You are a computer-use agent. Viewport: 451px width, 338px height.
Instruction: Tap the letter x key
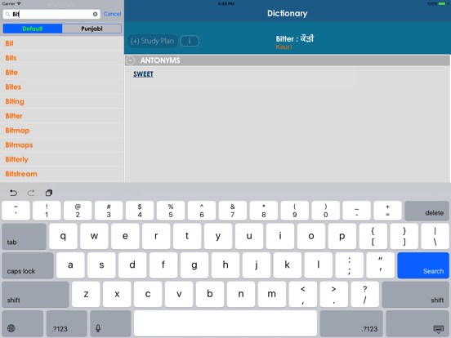point(117,294)
